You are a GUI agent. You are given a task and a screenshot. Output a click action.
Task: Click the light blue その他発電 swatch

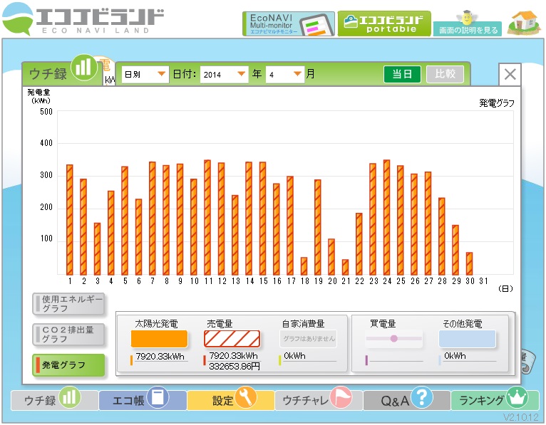click(467, 339)
